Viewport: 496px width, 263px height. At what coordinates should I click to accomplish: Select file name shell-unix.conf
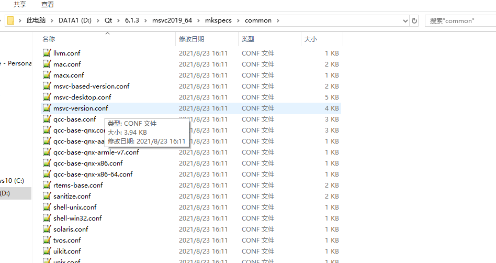click(x=75, y=207)
